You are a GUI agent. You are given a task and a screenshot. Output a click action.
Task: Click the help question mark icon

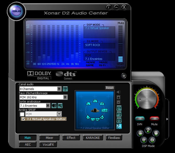pyautogui.click(x=65, y=89)
